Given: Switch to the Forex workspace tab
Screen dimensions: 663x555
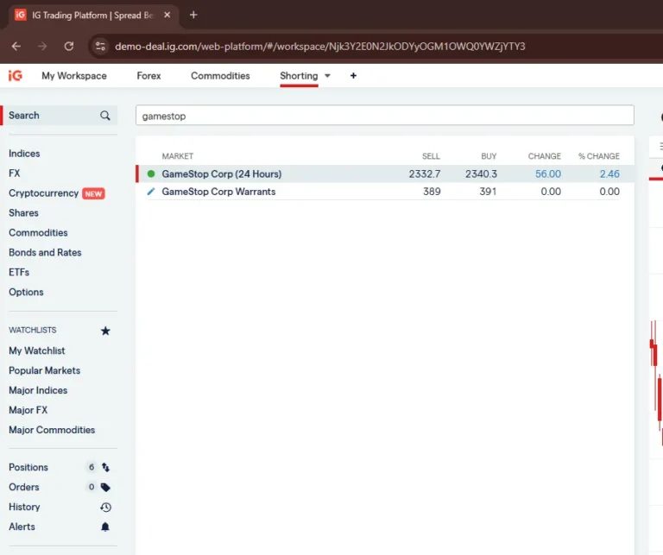Looking at the screenshot, I should [x=148, y=76].
